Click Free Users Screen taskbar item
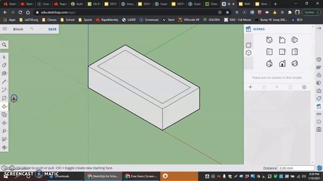Screen dimensions: 323x181 (141, 176)
